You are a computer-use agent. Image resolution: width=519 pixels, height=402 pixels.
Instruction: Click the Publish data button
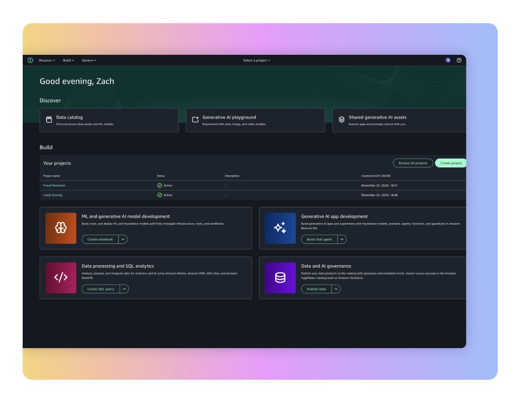click(316, 289)
